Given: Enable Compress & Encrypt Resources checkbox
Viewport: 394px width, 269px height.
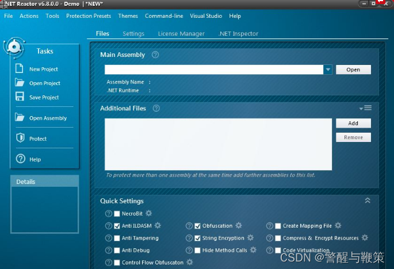Looking at the screenshot, I should (x=278, y=238).
